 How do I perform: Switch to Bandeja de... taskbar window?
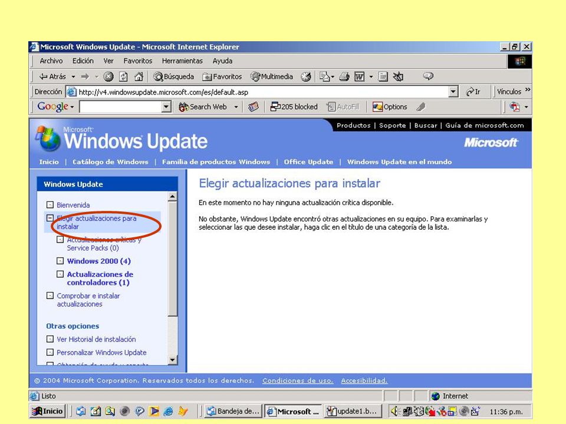(x=233, y=411)
